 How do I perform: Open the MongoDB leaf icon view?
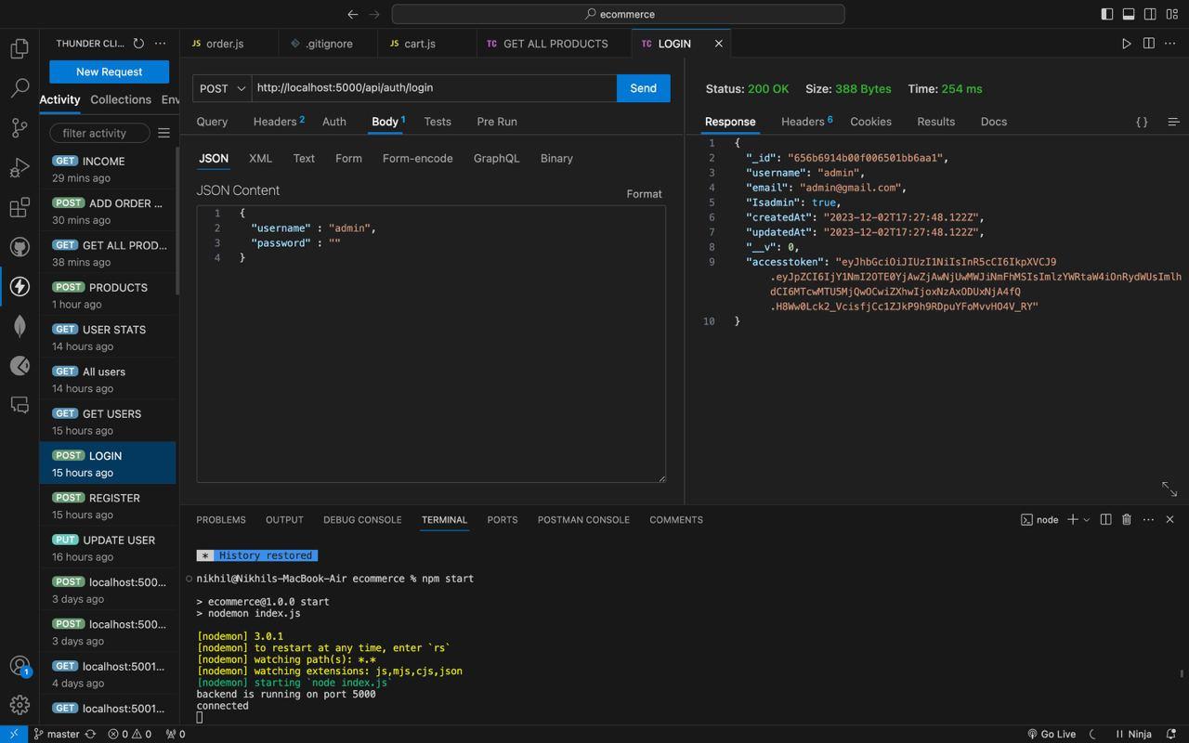[x=20, y=326]
